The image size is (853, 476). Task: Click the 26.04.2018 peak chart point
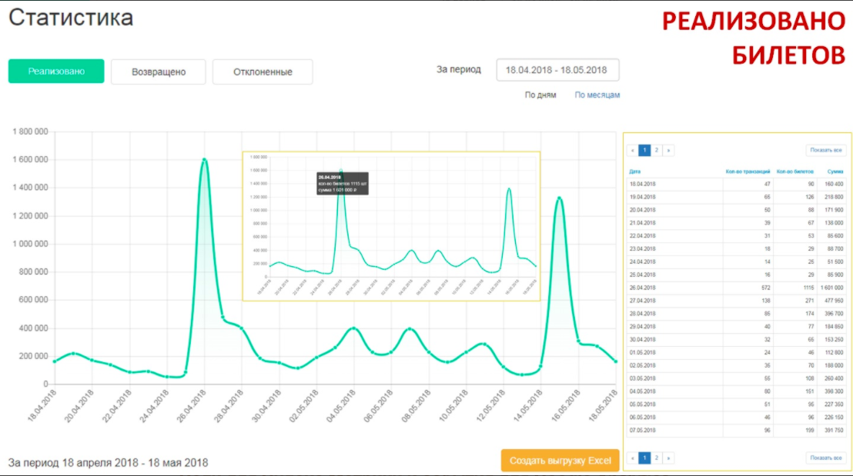[x=204, y=160]
